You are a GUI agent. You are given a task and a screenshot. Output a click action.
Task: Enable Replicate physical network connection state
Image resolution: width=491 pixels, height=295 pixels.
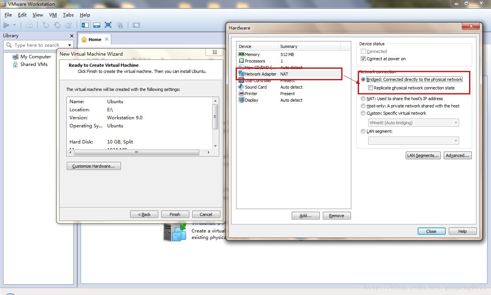pos(371,88)
